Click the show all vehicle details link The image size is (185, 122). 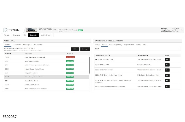(65, 29)
